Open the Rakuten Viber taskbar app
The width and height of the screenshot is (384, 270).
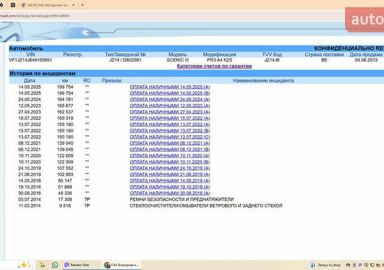79,265
